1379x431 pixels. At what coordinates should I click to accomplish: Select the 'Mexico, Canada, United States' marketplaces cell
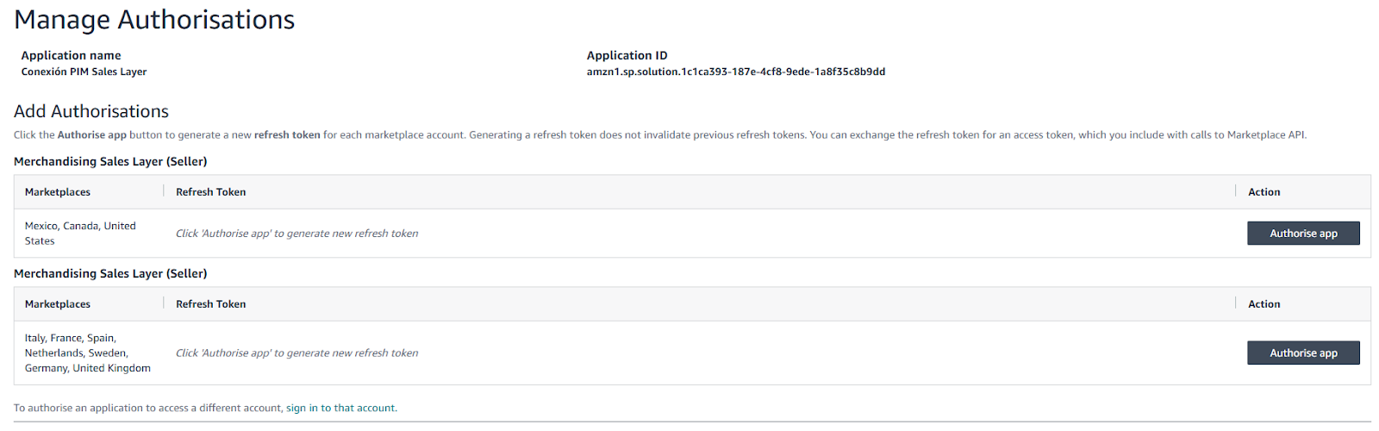[x=80, y=234]
